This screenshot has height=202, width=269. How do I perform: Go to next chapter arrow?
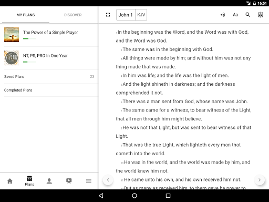260,180
